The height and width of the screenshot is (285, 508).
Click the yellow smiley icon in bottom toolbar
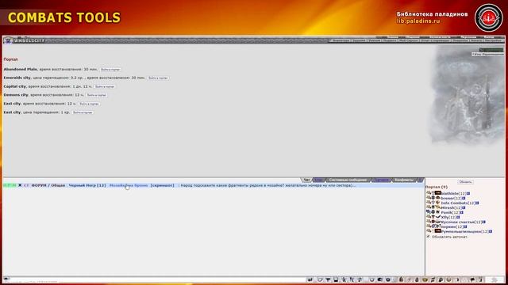425,279
